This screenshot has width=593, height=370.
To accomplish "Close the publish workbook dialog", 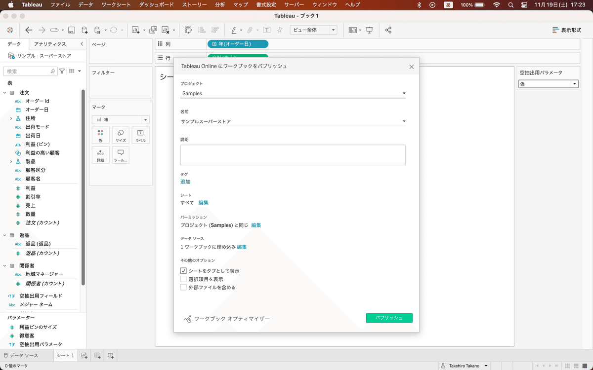I will coord(412,67).
